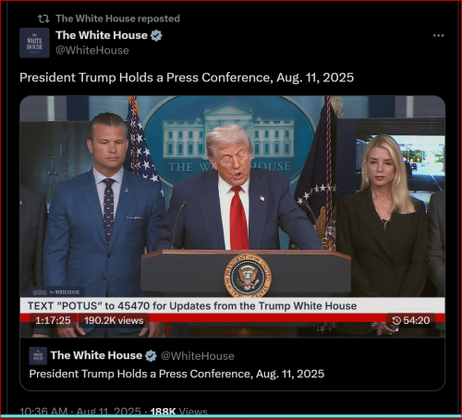Click verified badge in the quoted tweet
Image resolution: width=462 pixels, height=420 pixels.
(x=151, y=355)
